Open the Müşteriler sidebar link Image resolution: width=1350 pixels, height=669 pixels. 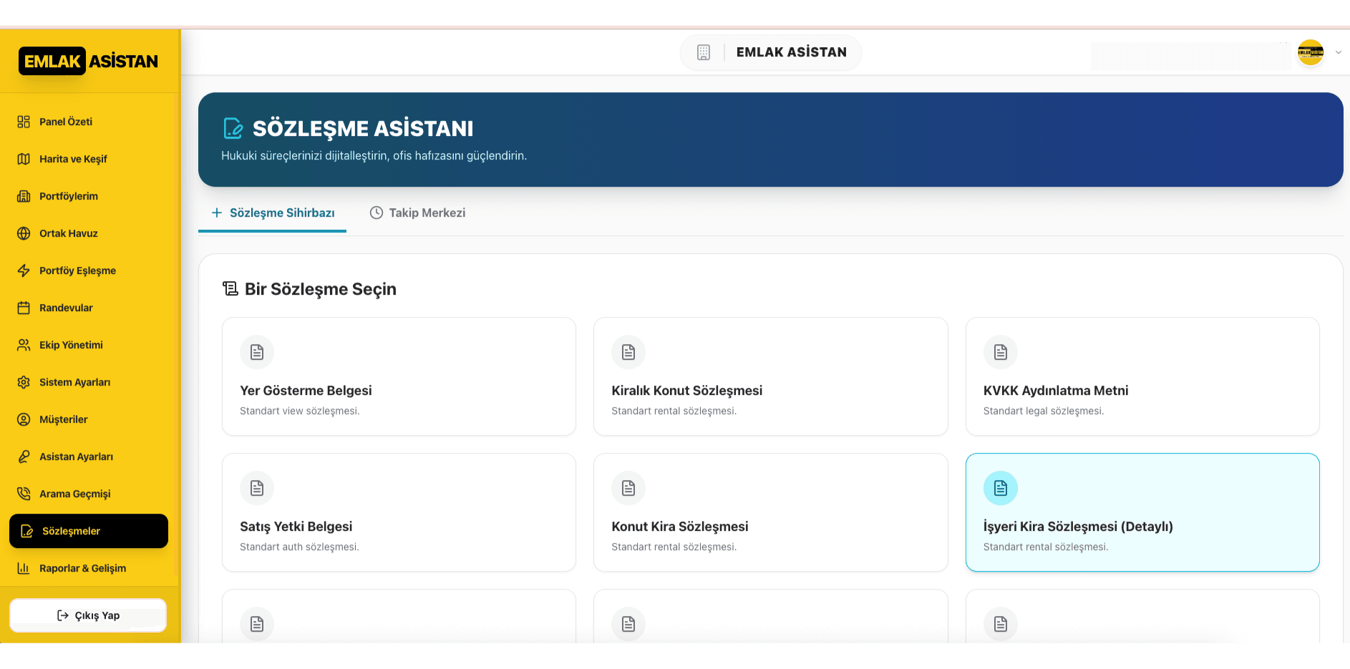(x=63, y=419)
